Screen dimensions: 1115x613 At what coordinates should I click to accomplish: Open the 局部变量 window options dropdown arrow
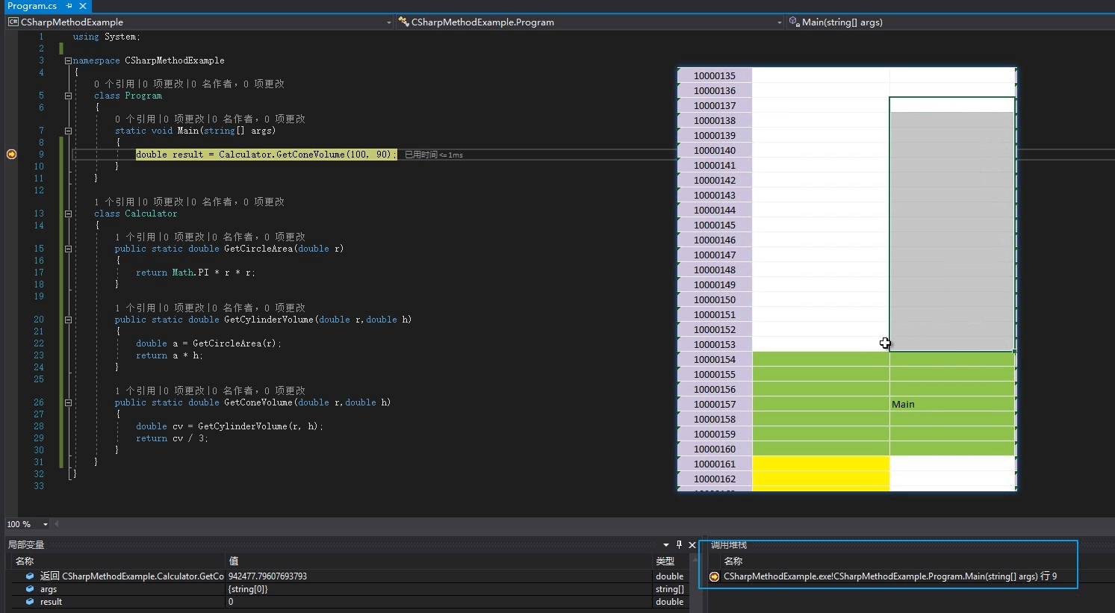point(665,545)
